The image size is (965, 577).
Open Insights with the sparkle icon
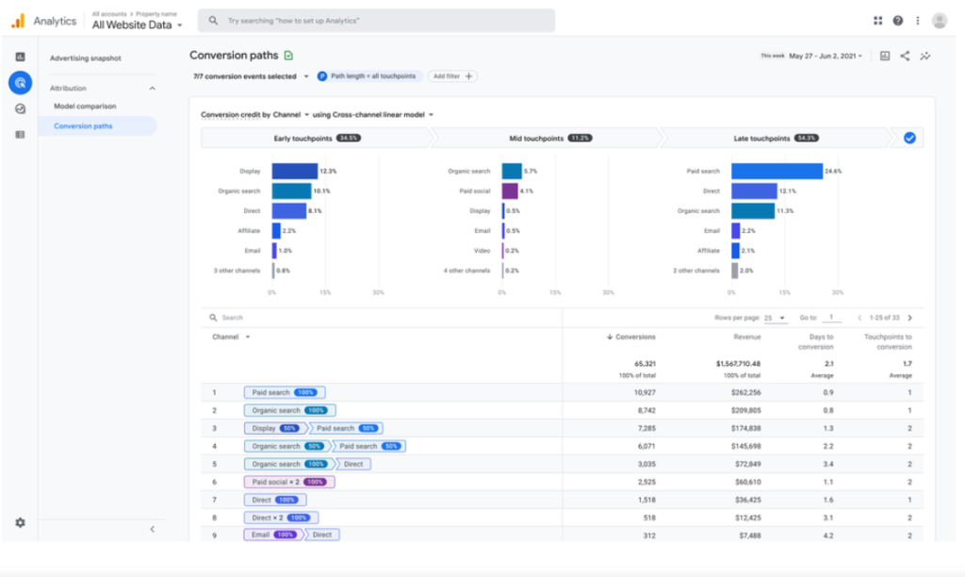click(x=924, y=56)
